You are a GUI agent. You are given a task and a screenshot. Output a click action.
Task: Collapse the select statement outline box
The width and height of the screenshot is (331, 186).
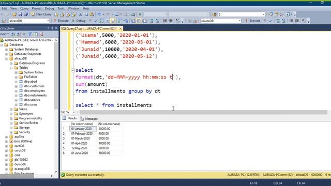tap(73, 70)
